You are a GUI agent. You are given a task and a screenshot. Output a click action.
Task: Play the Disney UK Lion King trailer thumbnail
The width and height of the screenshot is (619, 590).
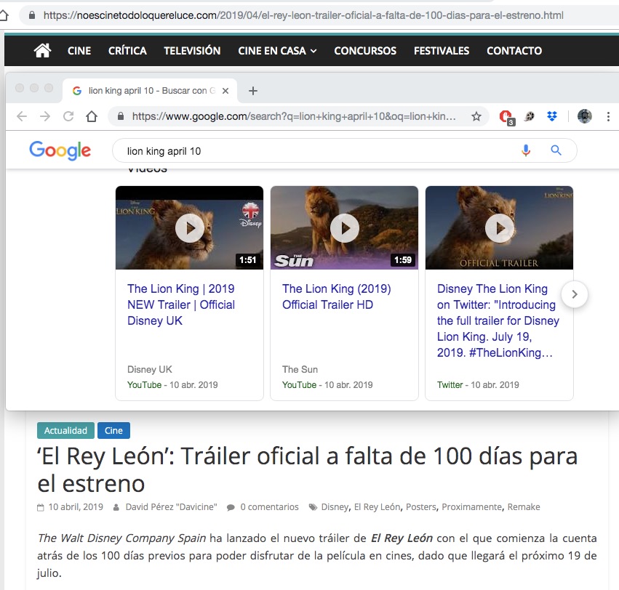pyautogui.click(x=189, y=228)
